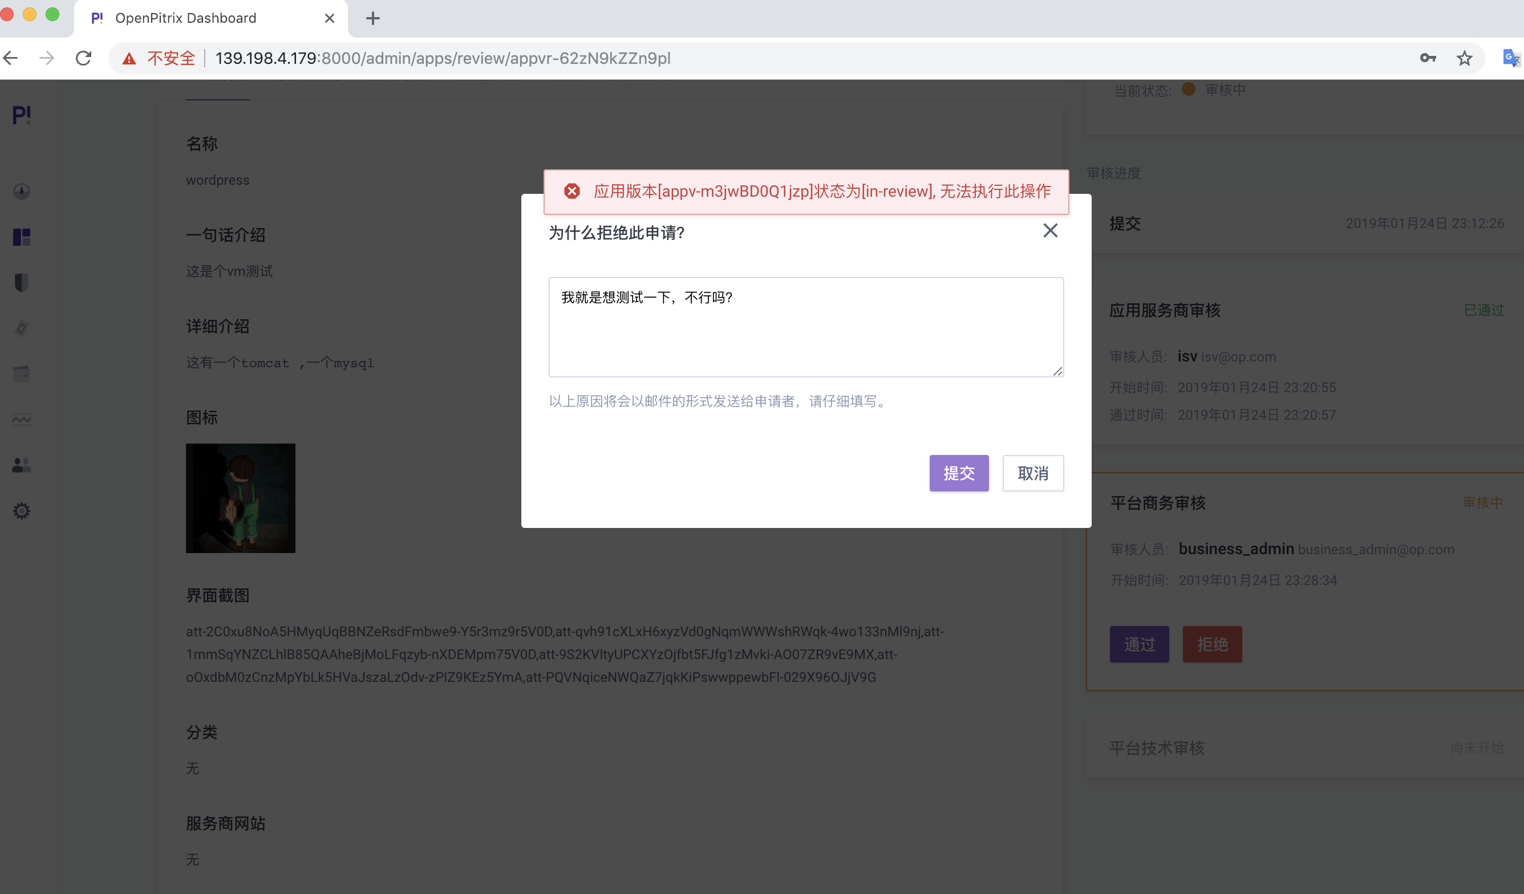Screen dimensions: 1524x894
Task: Reload the page with the refresh icon
Action: (83, 58)
